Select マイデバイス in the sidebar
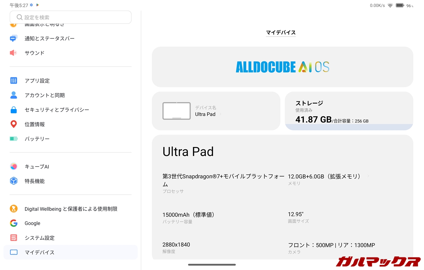Image resolution: width=424 pixels, height=270 pixels. [x=70, y=252]
